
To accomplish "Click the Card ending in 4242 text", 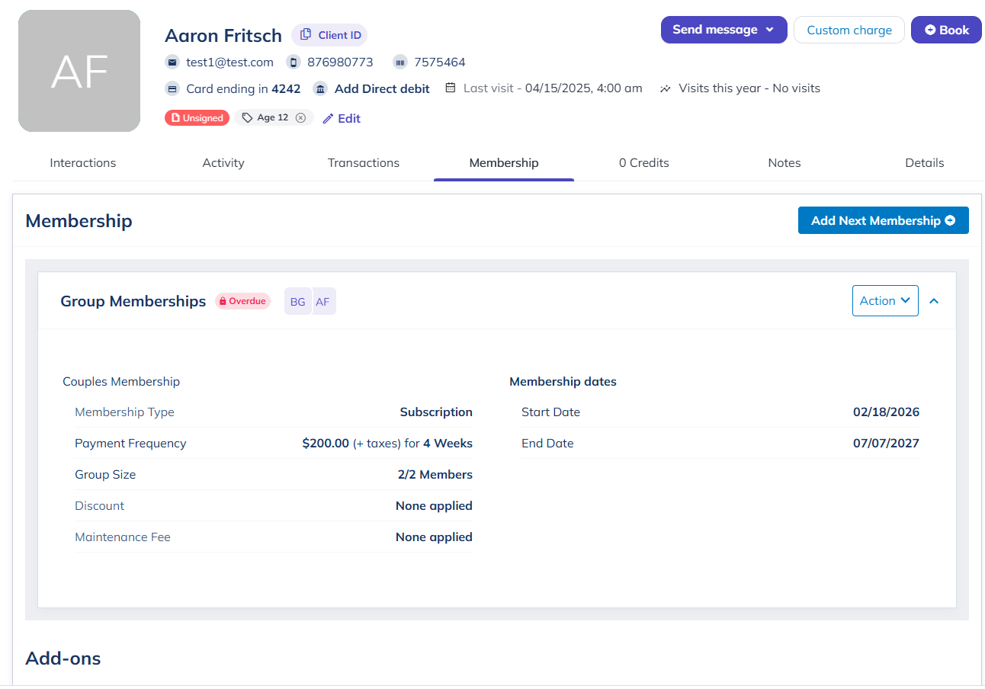I will (243, 89).
